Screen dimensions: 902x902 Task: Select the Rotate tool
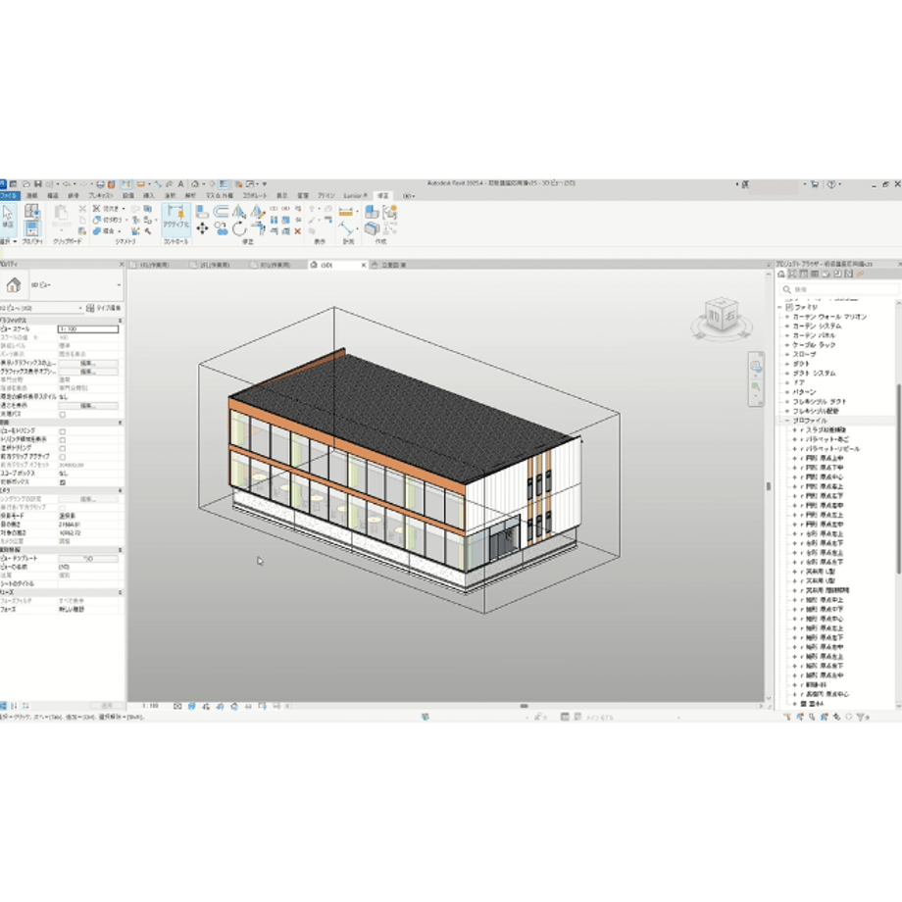coord(238,229)
